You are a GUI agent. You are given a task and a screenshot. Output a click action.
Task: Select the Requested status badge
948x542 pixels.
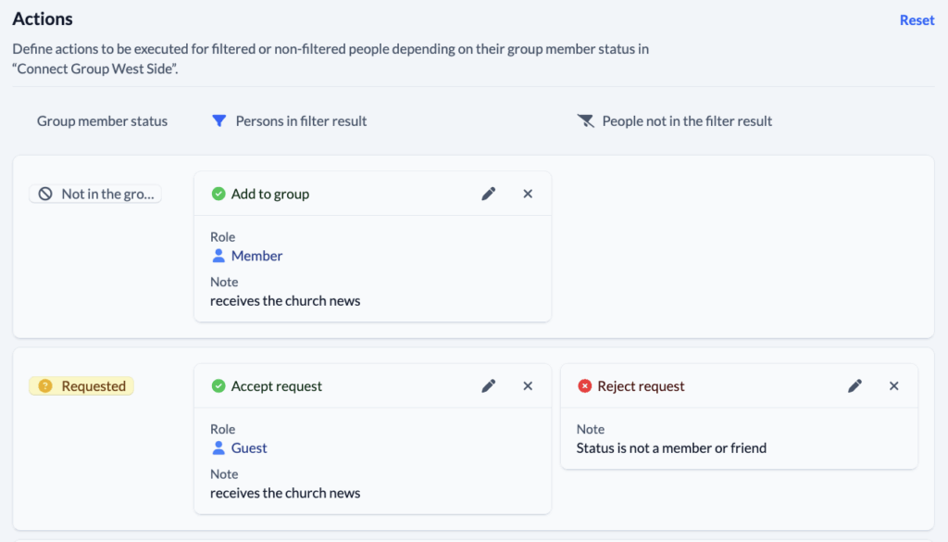(x=81, y=386)
